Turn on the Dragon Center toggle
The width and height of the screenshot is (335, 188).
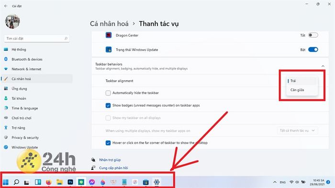pyautogui.click(x=313, y=35)
